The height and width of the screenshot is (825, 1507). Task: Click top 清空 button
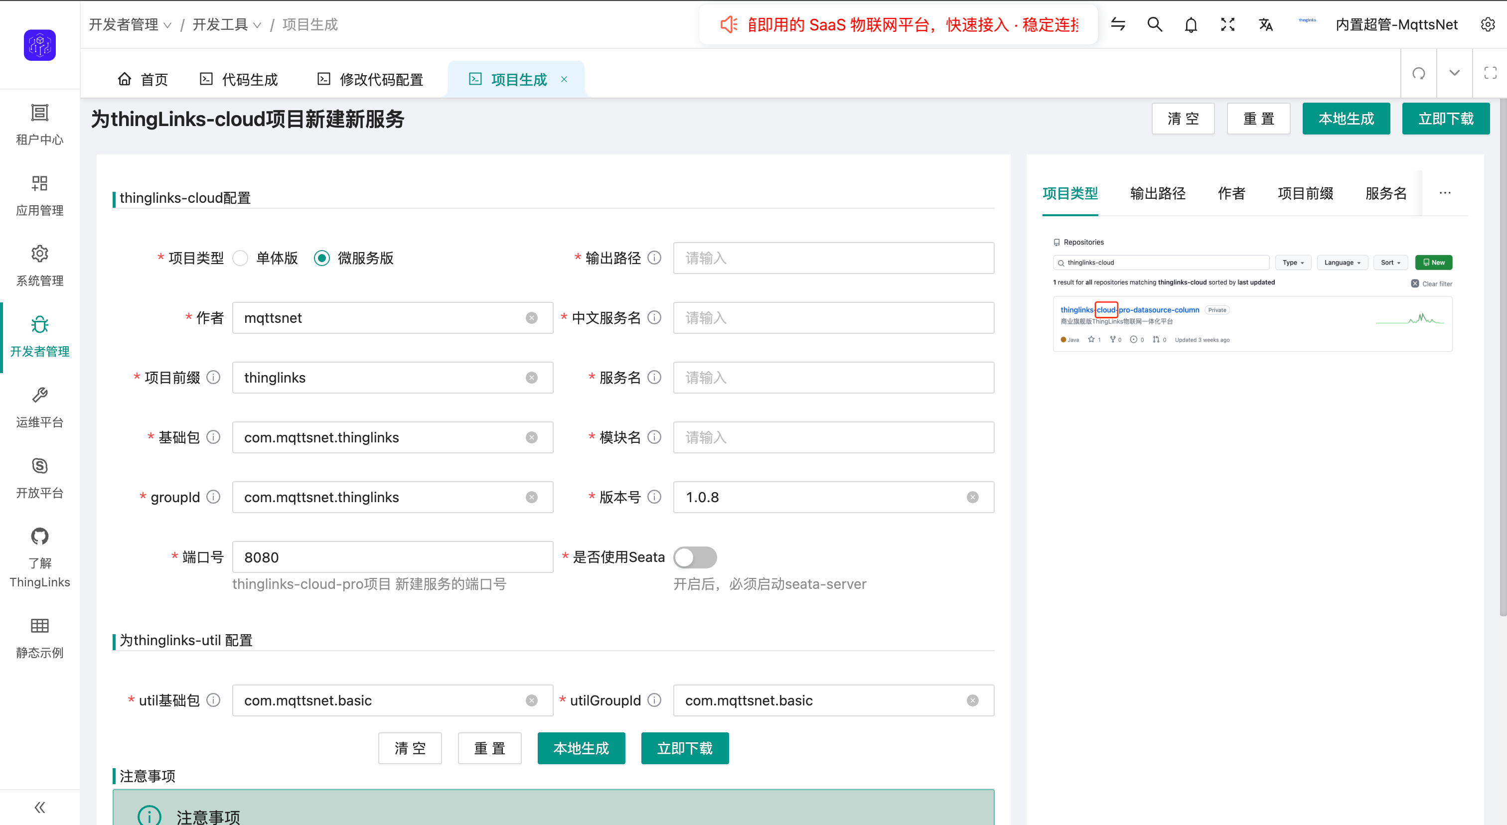click(x=1183, y=119)
